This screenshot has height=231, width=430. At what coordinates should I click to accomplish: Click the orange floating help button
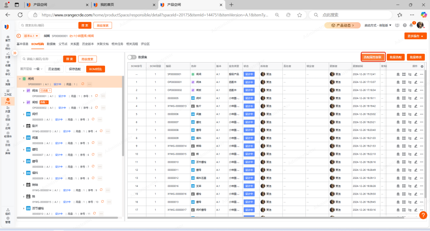tap(423, 215)
